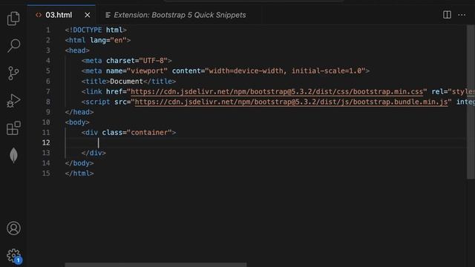Open the bootstrap.min.css CDN link
This screenshot has height=267, width=475.
[277, 92]
